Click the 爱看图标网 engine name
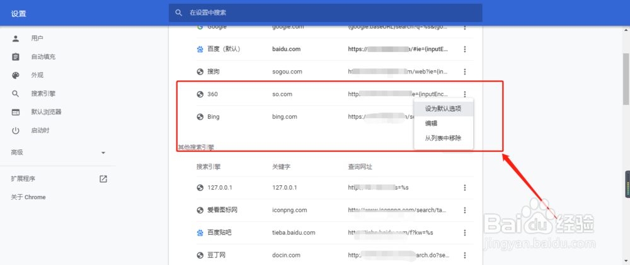Image resolution: width=630 pixels, height=265 pixels. click(x=222, y=210)
